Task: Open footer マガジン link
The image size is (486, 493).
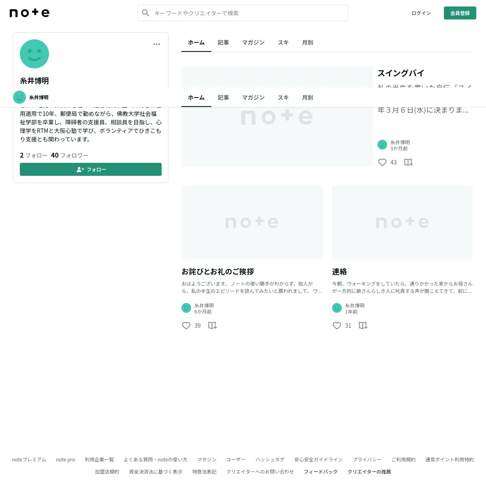Action: point(207,460)
